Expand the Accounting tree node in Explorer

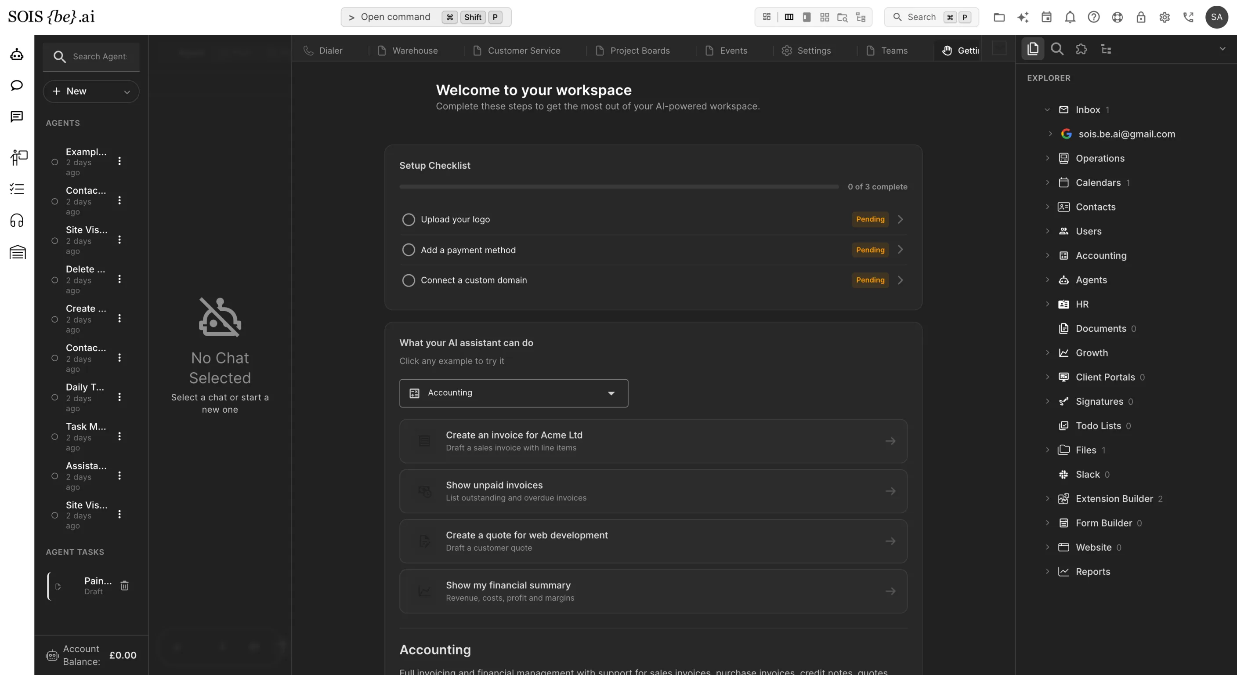(x=1047, y=256)
